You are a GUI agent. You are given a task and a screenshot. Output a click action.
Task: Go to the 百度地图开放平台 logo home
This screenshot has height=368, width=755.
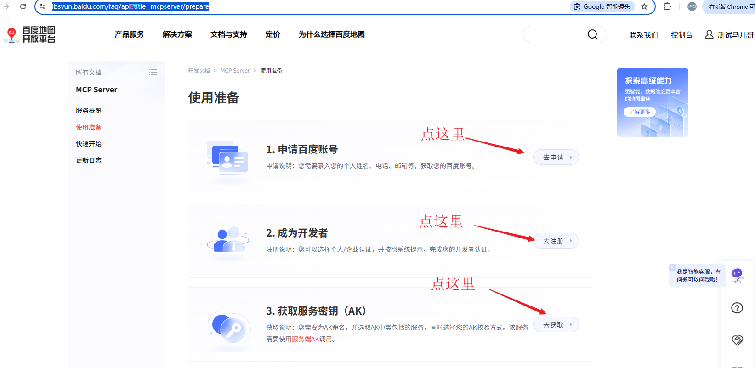(29, 34)
